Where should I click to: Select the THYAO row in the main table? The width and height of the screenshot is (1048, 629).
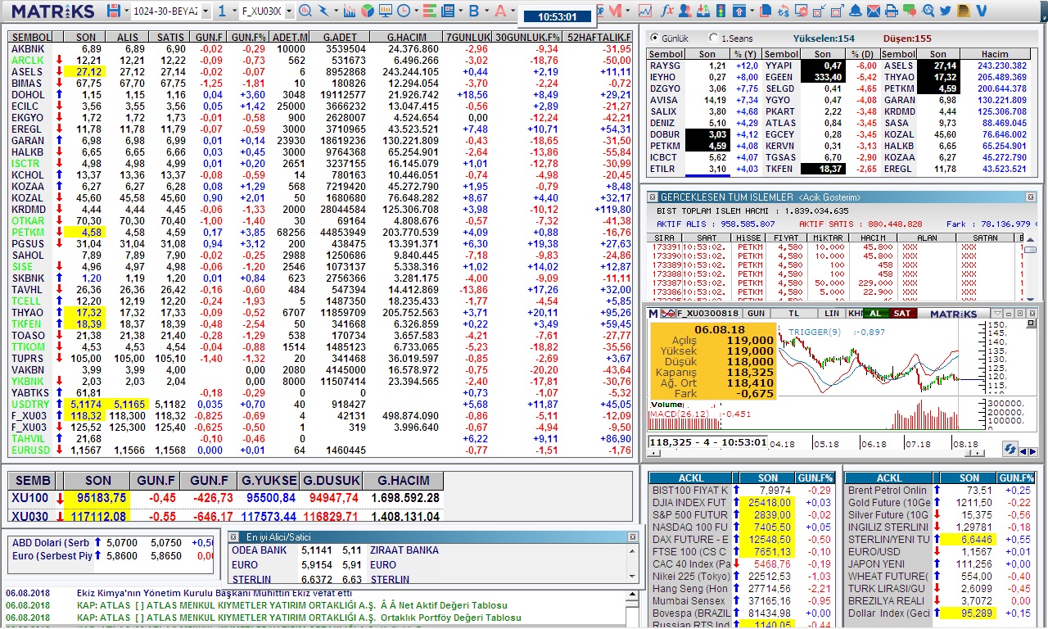pyautogui.click(x=321, y=313)
